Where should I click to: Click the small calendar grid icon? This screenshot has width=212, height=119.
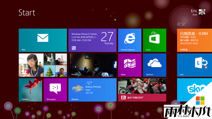[74, 48]
